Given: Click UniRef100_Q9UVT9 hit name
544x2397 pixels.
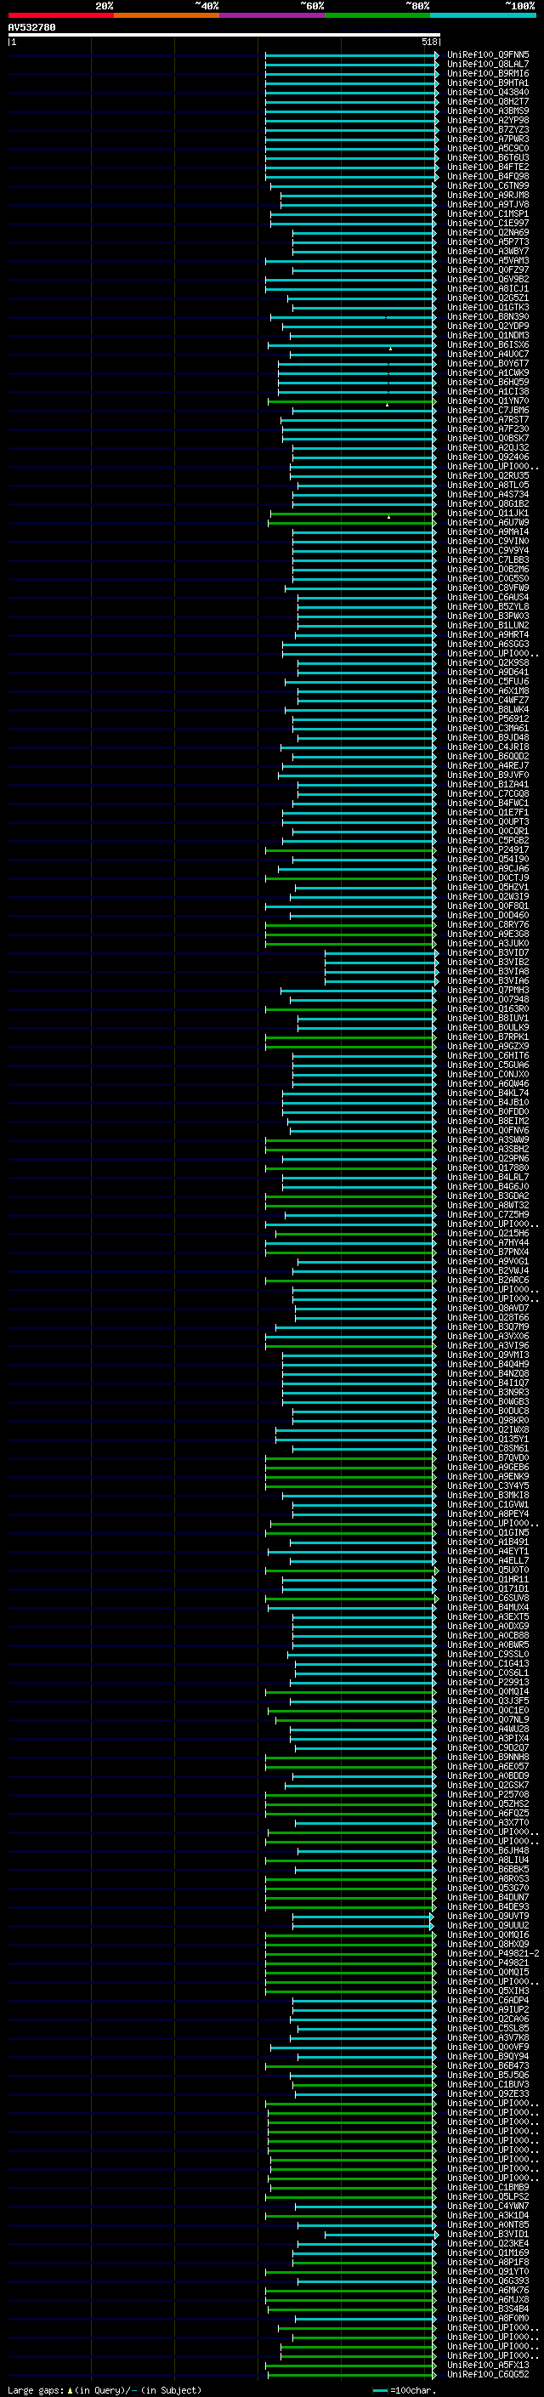Looking at the screenshot, I should pyautogui.click(x=488, y=1916).
